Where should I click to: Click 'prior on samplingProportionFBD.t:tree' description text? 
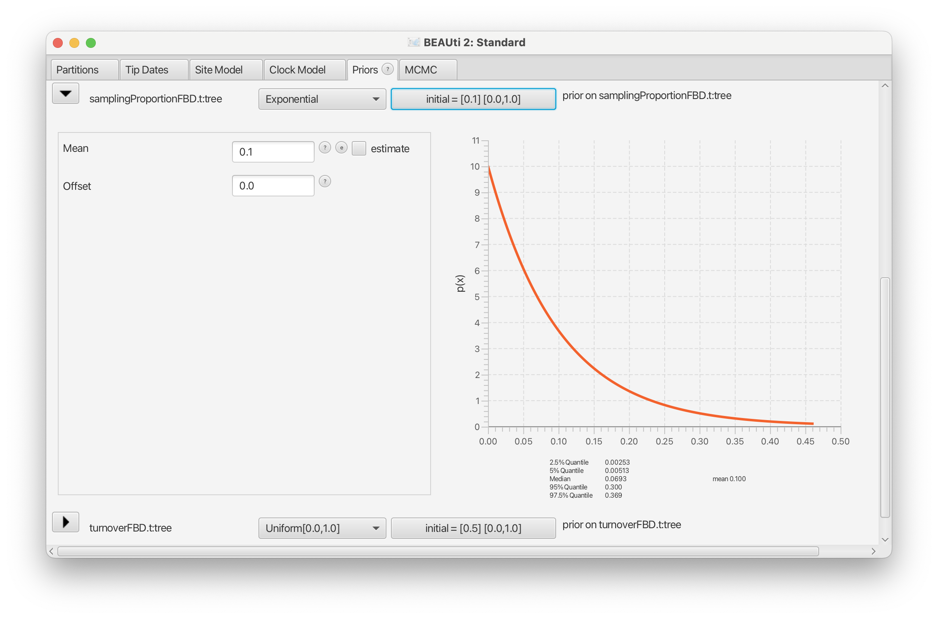tap(647, 96)
